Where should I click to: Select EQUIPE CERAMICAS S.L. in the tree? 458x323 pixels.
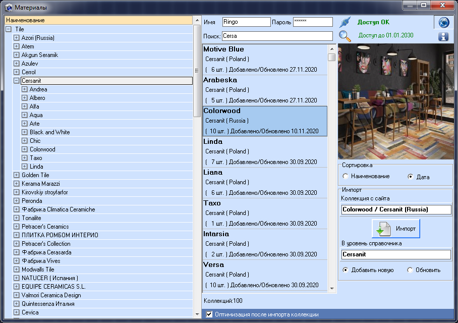[53, 287]
